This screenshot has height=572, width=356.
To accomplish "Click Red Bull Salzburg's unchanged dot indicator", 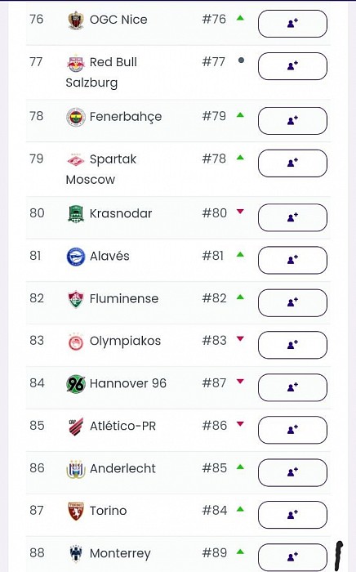I will (x=241, y=60).
